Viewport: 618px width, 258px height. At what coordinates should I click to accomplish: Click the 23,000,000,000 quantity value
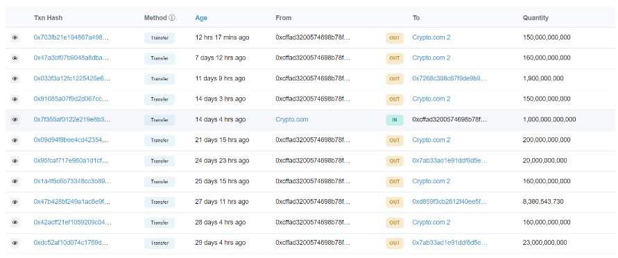545,243
